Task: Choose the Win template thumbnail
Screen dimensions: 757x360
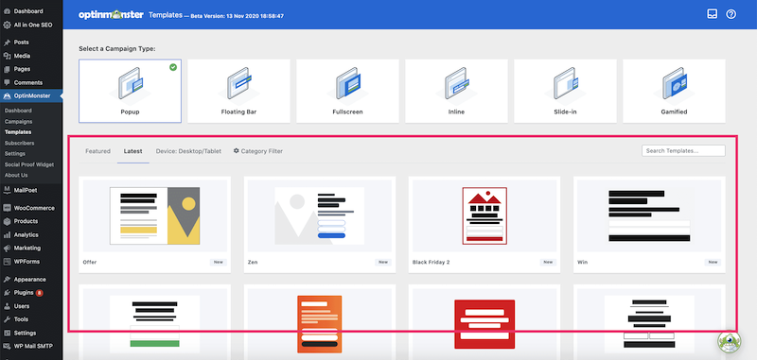Action: coord(649,215)
